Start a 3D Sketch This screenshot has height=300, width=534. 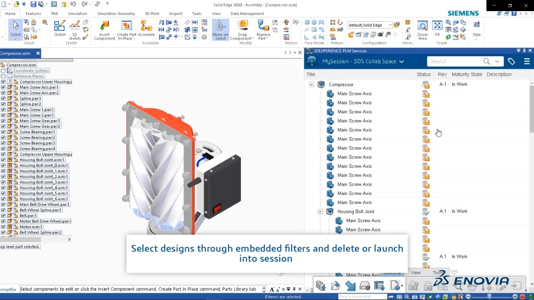[74, 30]
